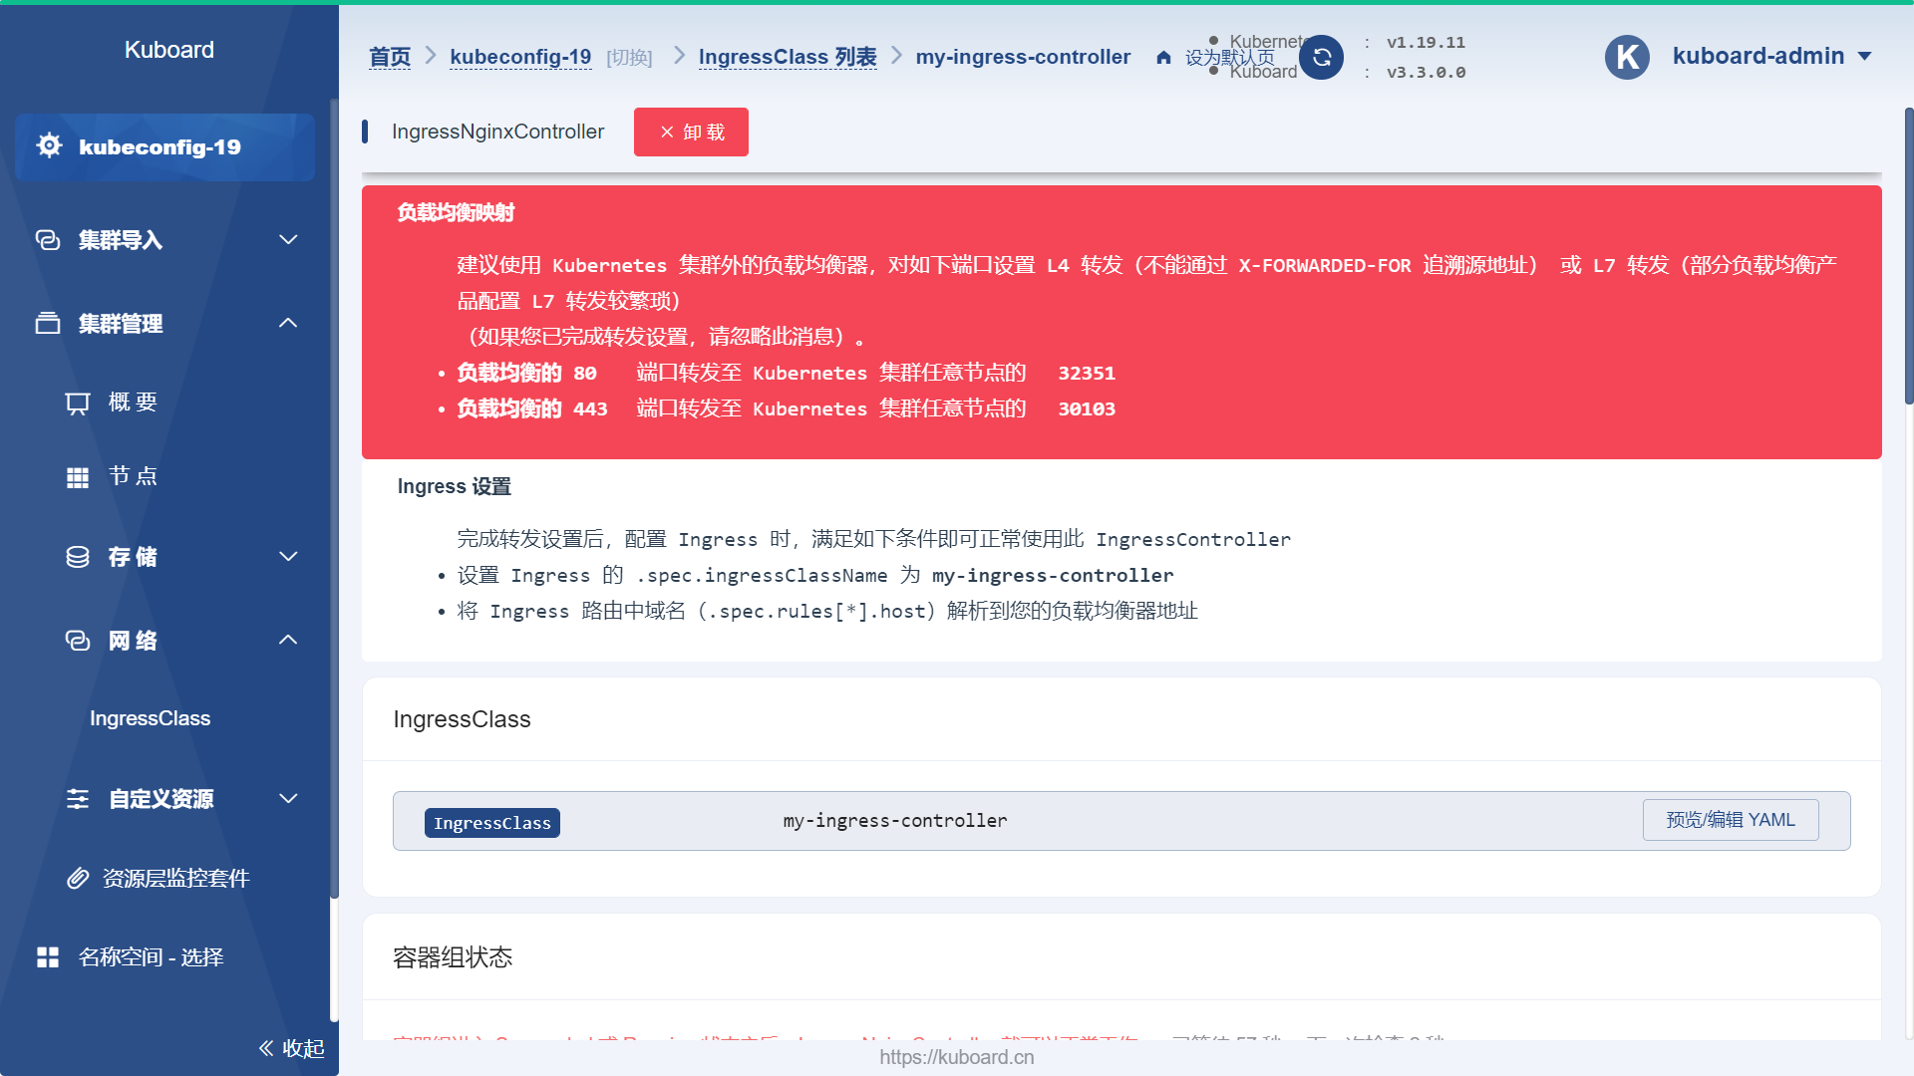Click the 集群管理 folder icon
1914x1076 pixels.
(48, 324)
